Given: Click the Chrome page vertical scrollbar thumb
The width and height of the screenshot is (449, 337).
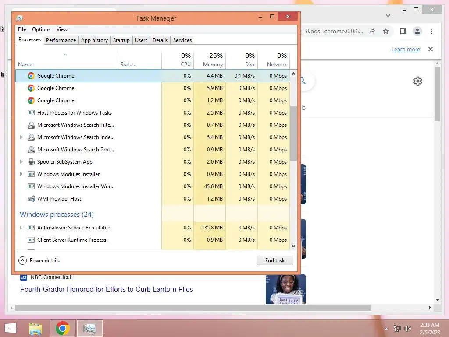Looking at the screenshot, I should tap(437, 94).
